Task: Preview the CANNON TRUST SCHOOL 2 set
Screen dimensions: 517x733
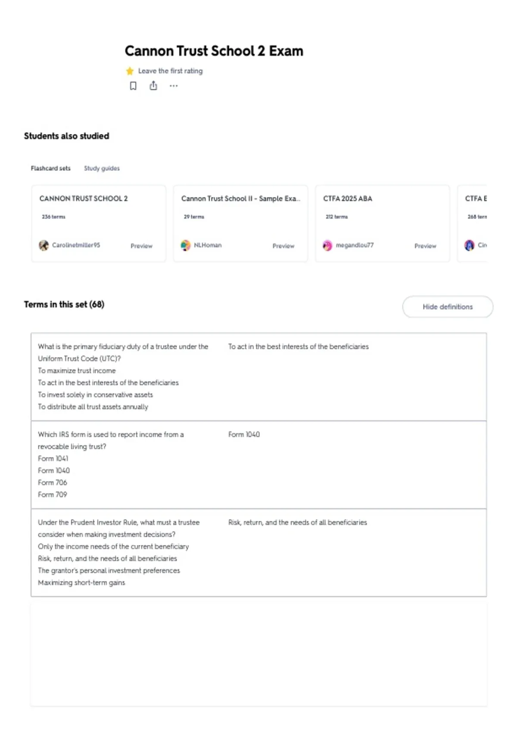Action: 141,246
